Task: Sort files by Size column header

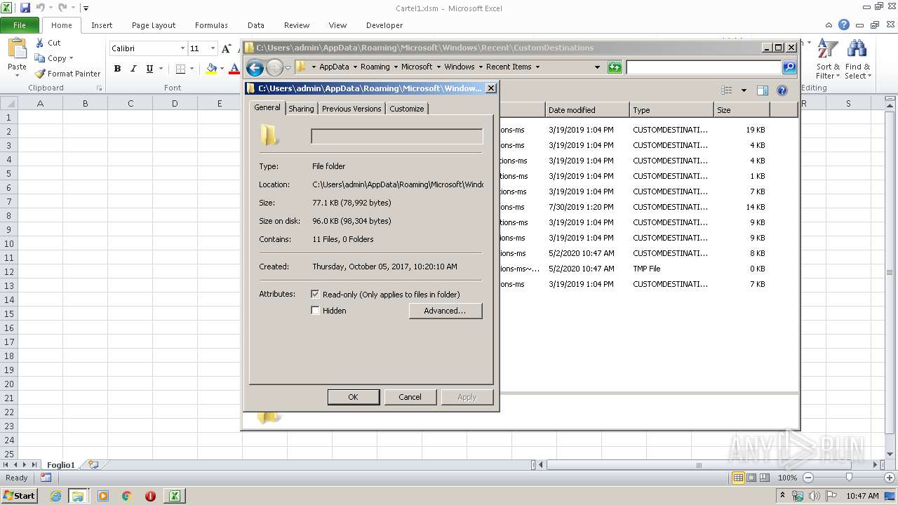Action: click(x=742, y=110)
